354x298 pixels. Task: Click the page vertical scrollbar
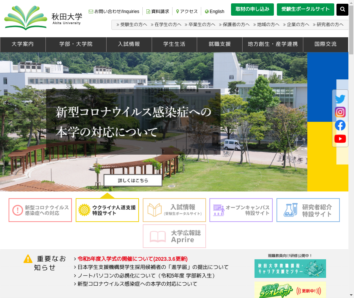pyautogui.click(x=351, y=149)
